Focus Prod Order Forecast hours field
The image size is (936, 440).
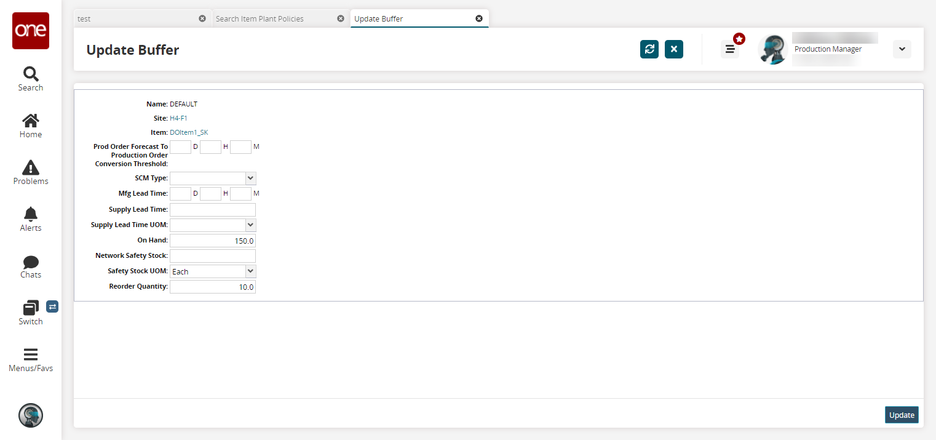(x=210, y=147)
